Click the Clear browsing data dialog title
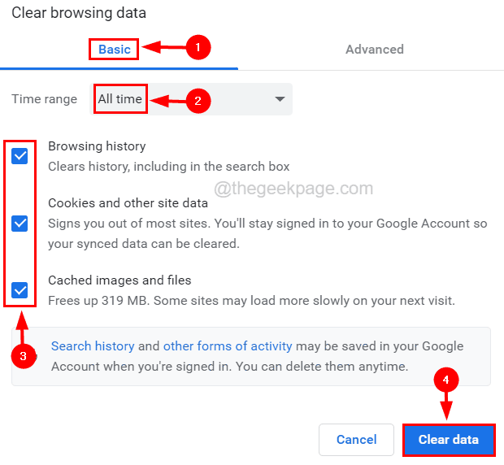504x465 pixels. pos(79,13)
